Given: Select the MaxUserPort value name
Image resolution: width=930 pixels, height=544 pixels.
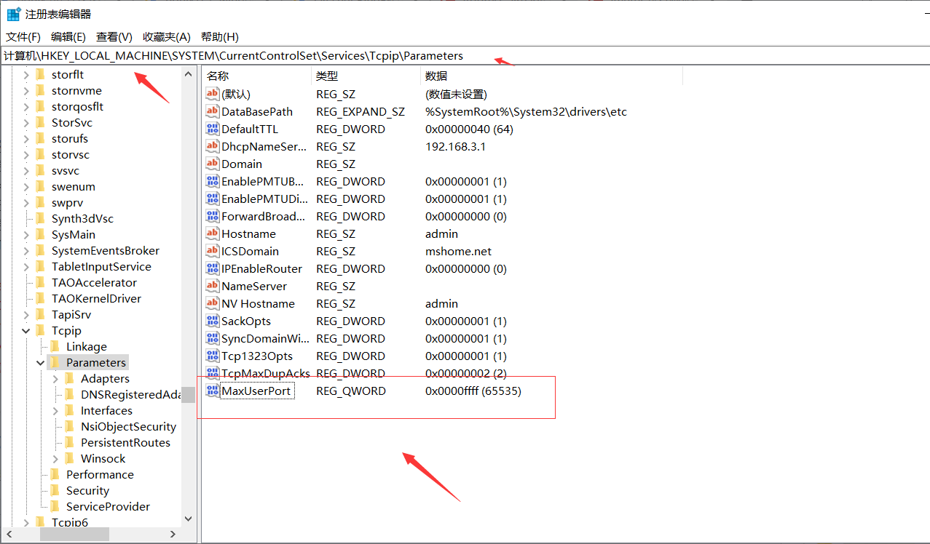Looking at the screenshot, I should tap(256, 391).
